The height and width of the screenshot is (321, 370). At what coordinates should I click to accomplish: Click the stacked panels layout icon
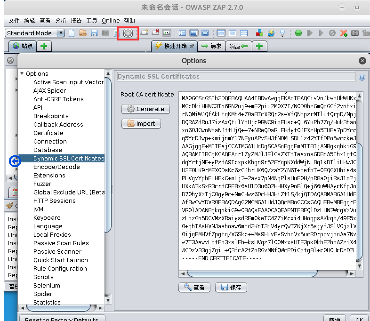click(243, 33)
